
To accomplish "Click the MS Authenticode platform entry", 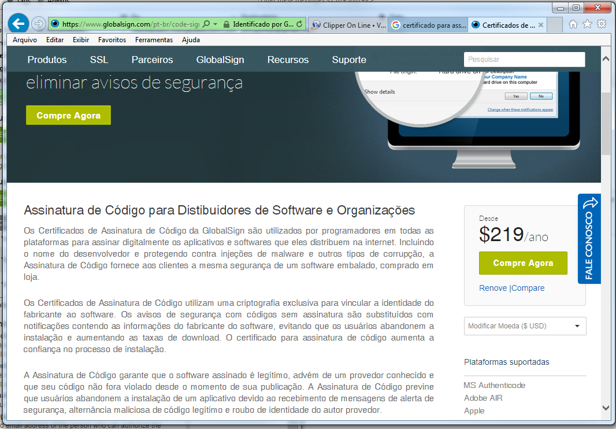I will coord(494,386).
